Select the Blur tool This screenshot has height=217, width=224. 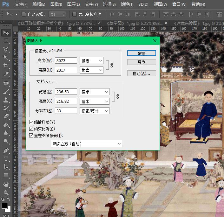(6, 133)
